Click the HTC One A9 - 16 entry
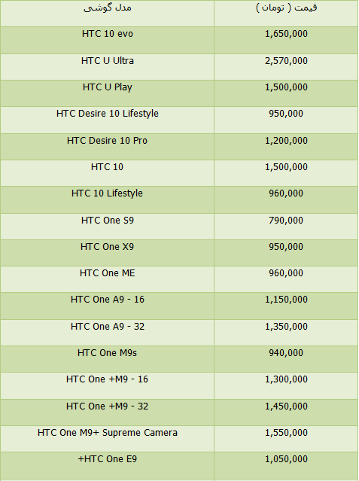359x481 pixels. point(108,300)
